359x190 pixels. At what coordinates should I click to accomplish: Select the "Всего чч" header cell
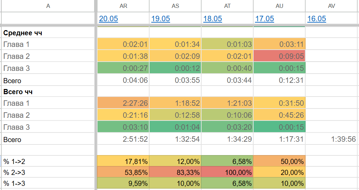point(48,92)
